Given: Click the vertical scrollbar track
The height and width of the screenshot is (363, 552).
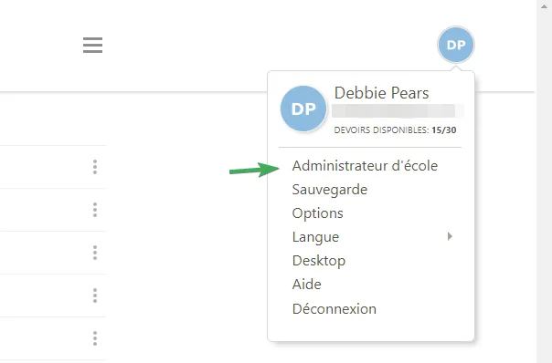Looking at the screenshot, I should pyautogui.click(x=545, y=186).
